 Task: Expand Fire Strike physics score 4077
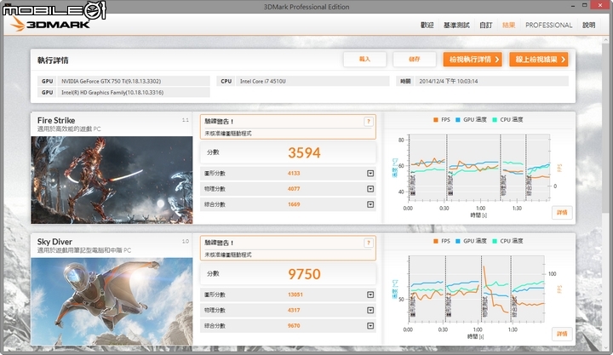[x=370, y=189]
